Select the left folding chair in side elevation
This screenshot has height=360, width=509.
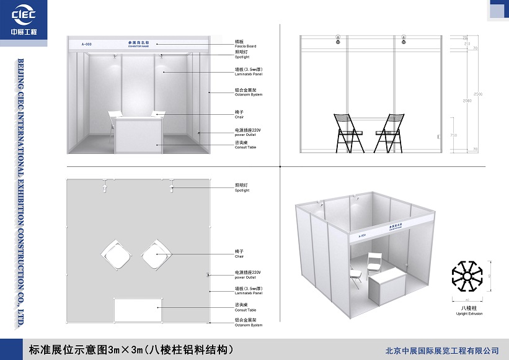[x=348, y=133]
